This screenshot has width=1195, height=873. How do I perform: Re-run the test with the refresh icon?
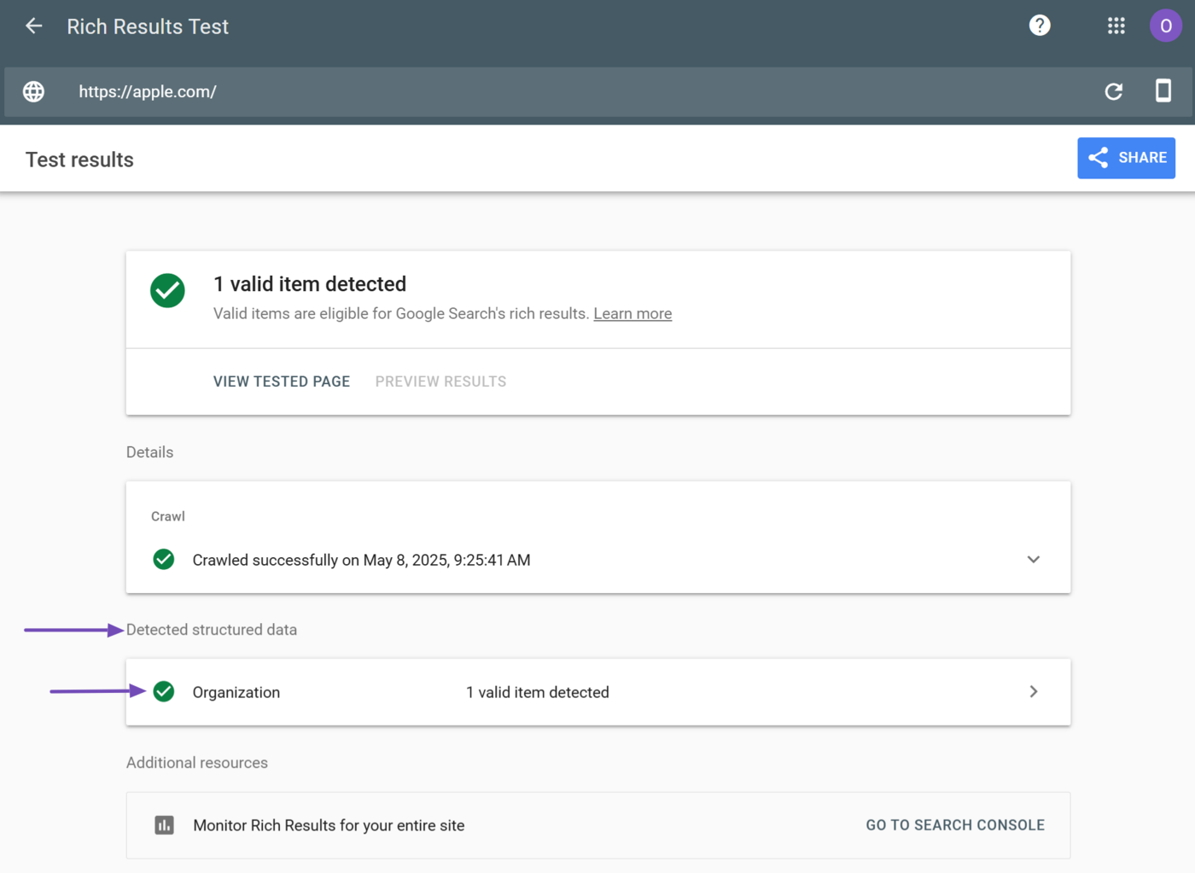tap(1113, 91)
